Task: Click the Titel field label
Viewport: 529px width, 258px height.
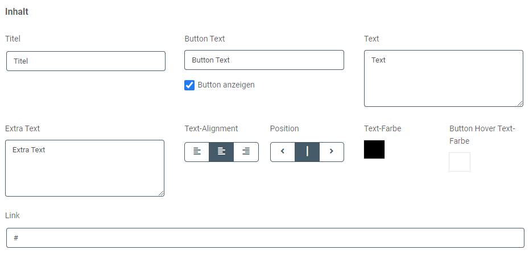Action: tap(13, 39)
